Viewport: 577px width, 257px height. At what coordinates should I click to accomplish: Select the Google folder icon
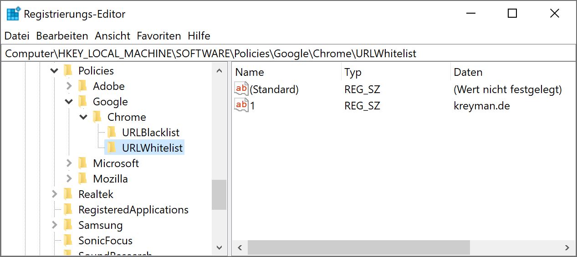[83, 101]
